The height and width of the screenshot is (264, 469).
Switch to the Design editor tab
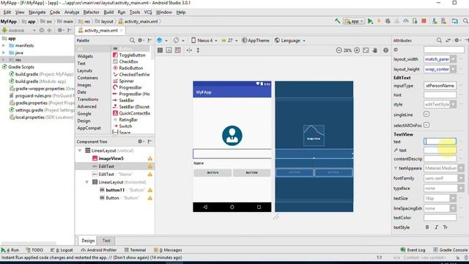pyautogui.click(x=88, y=241)
